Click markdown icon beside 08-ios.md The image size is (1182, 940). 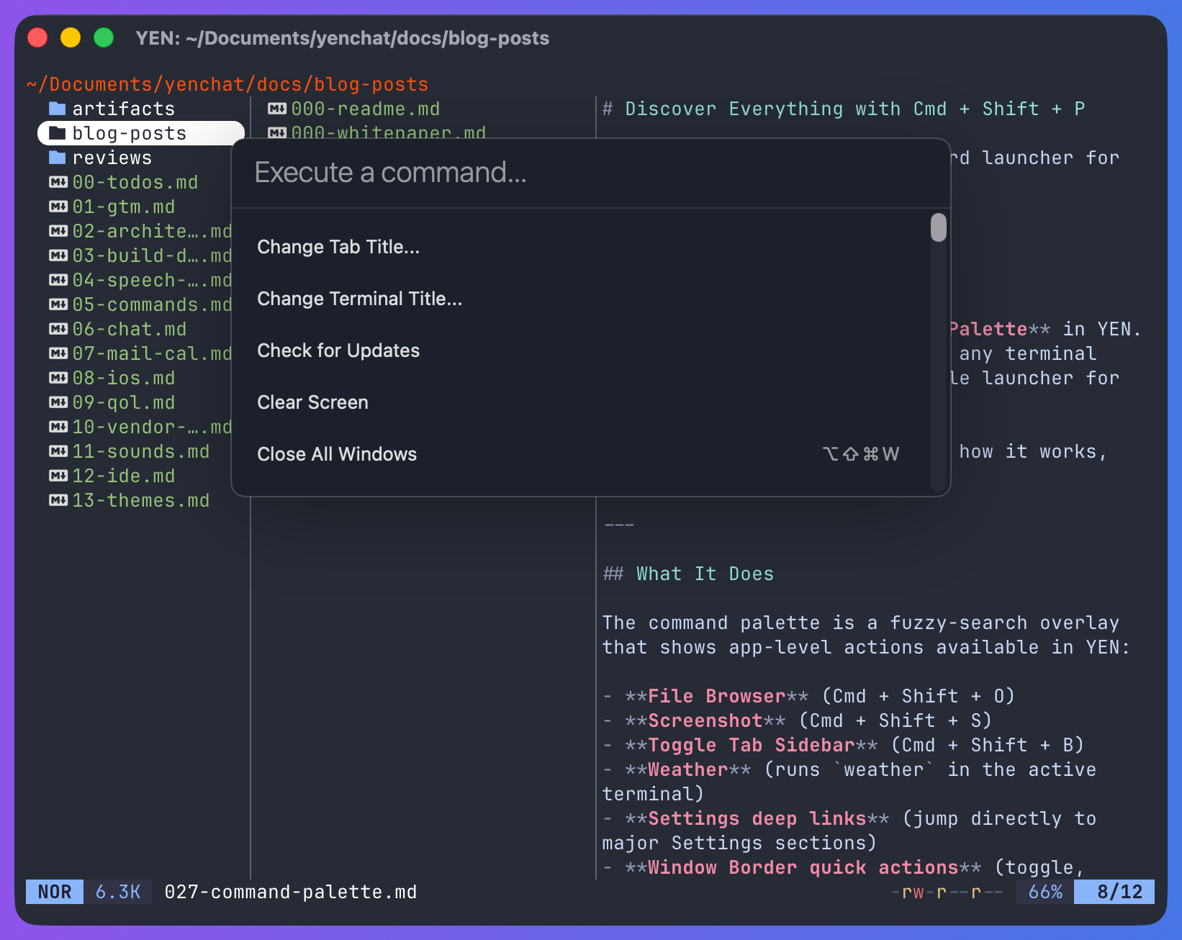58,378
